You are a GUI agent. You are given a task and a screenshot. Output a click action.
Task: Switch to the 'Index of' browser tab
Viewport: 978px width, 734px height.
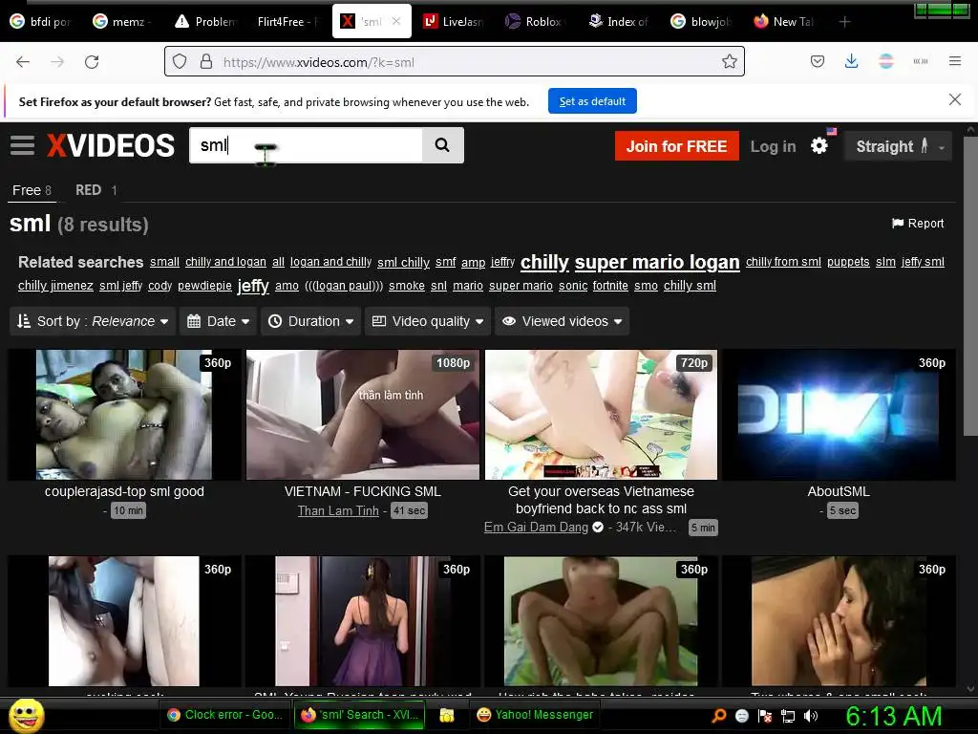click(x=619, y=22)
